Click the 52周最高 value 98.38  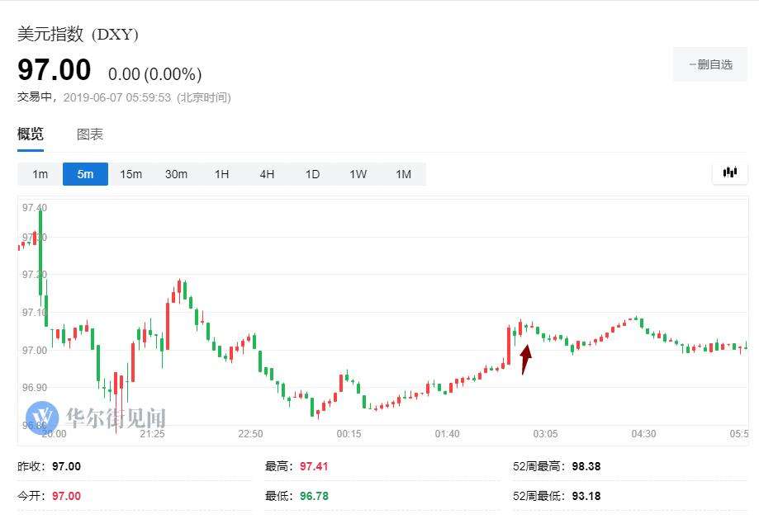click(586, 466)
